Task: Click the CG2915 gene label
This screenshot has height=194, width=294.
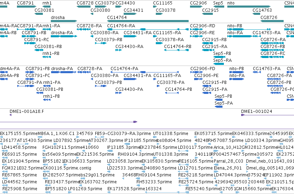Action: coord(210,10)
